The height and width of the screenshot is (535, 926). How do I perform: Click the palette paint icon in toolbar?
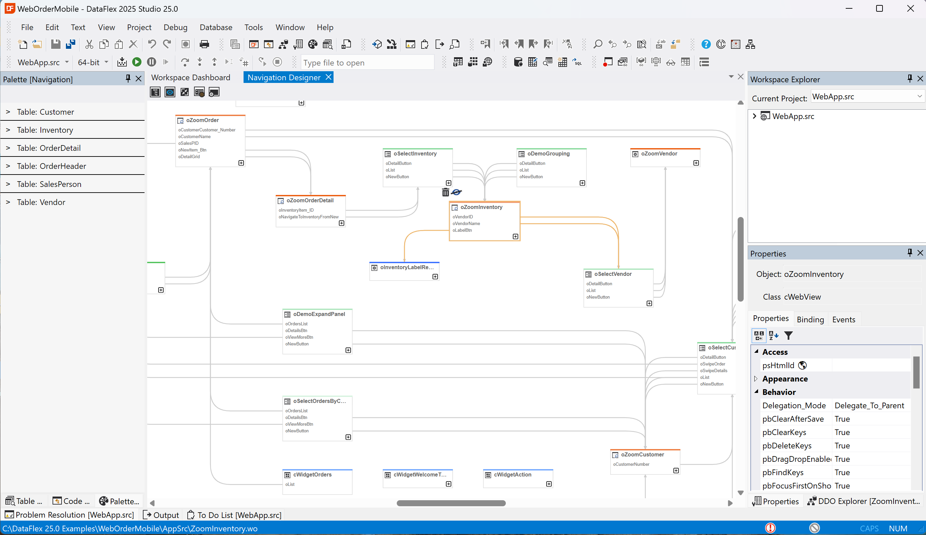[313, 44]
